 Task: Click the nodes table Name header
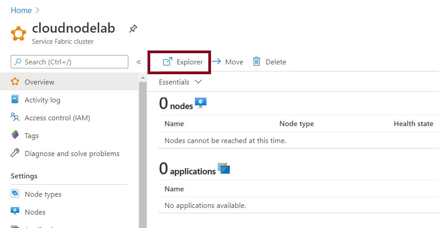(174, 124)
